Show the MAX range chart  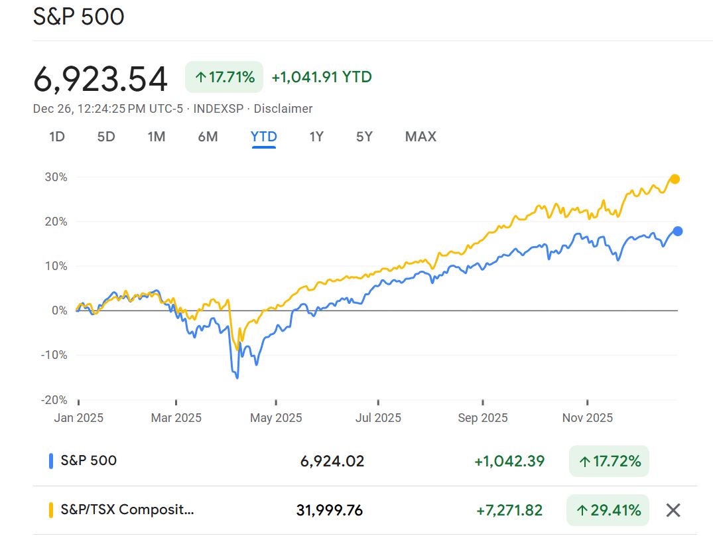[x=421, y=137]
